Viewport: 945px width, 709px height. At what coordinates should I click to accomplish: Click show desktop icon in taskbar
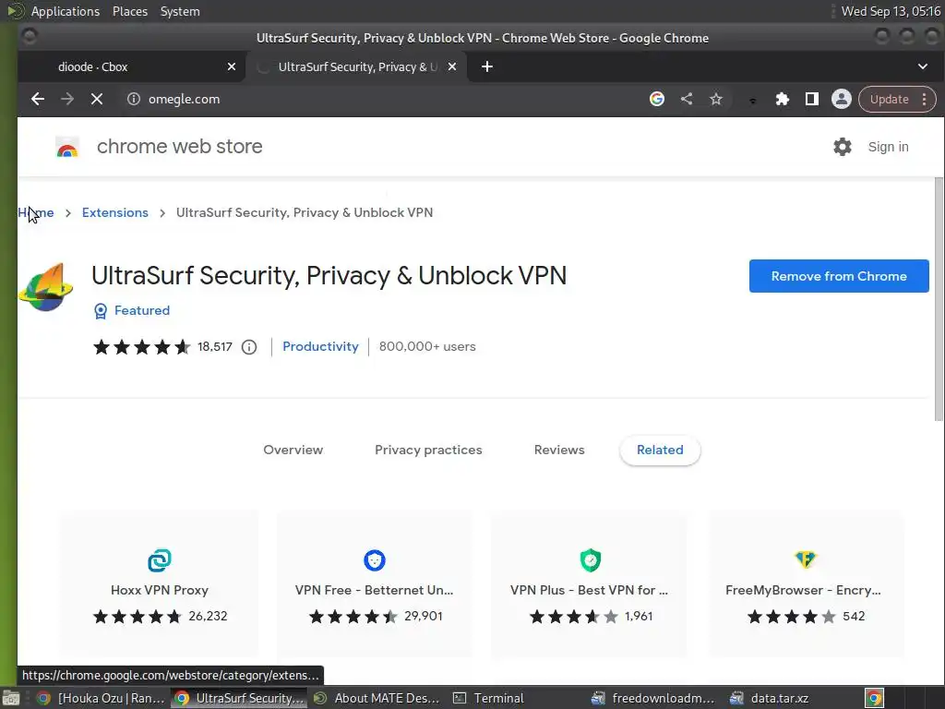pyautogui.click(x=11, y=698)
